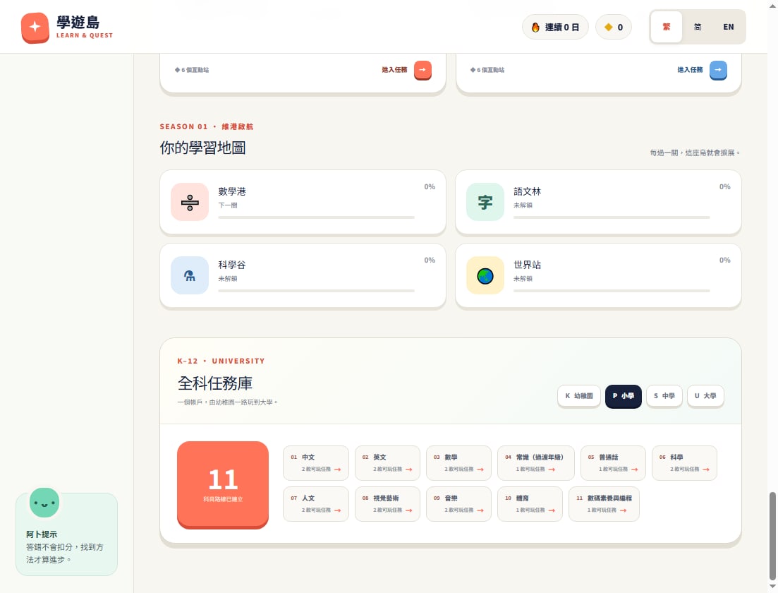Click the SEASON 01 · 維港啟航 label
Viewport: 778px width, 593px height.
pyautogui.click(x=207, y=126)
